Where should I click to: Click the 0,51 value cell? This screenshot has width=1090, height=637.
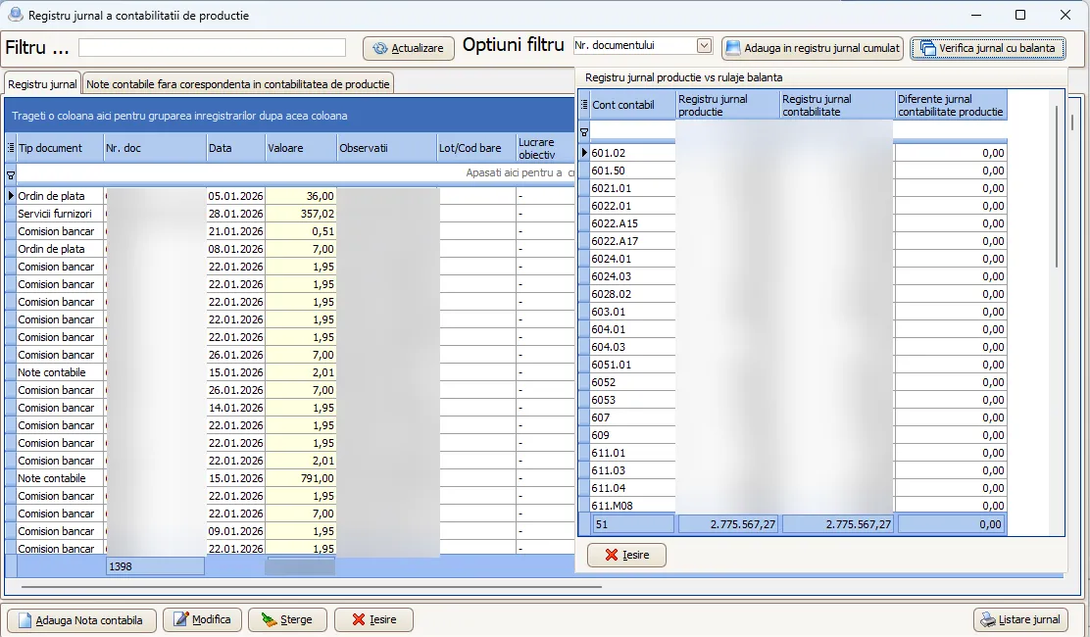click(301, 231)
